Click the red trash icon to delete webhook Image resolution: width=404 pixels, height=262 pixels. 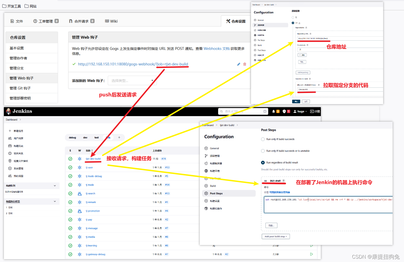tap(245, 64)
